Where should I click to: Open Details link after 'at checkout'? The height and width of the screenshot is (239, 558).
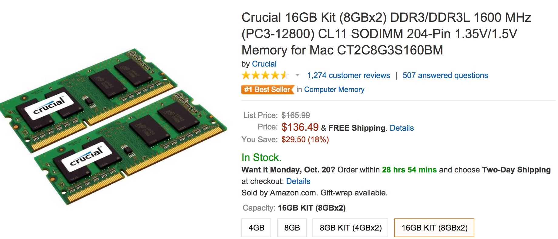click(298, 181)
